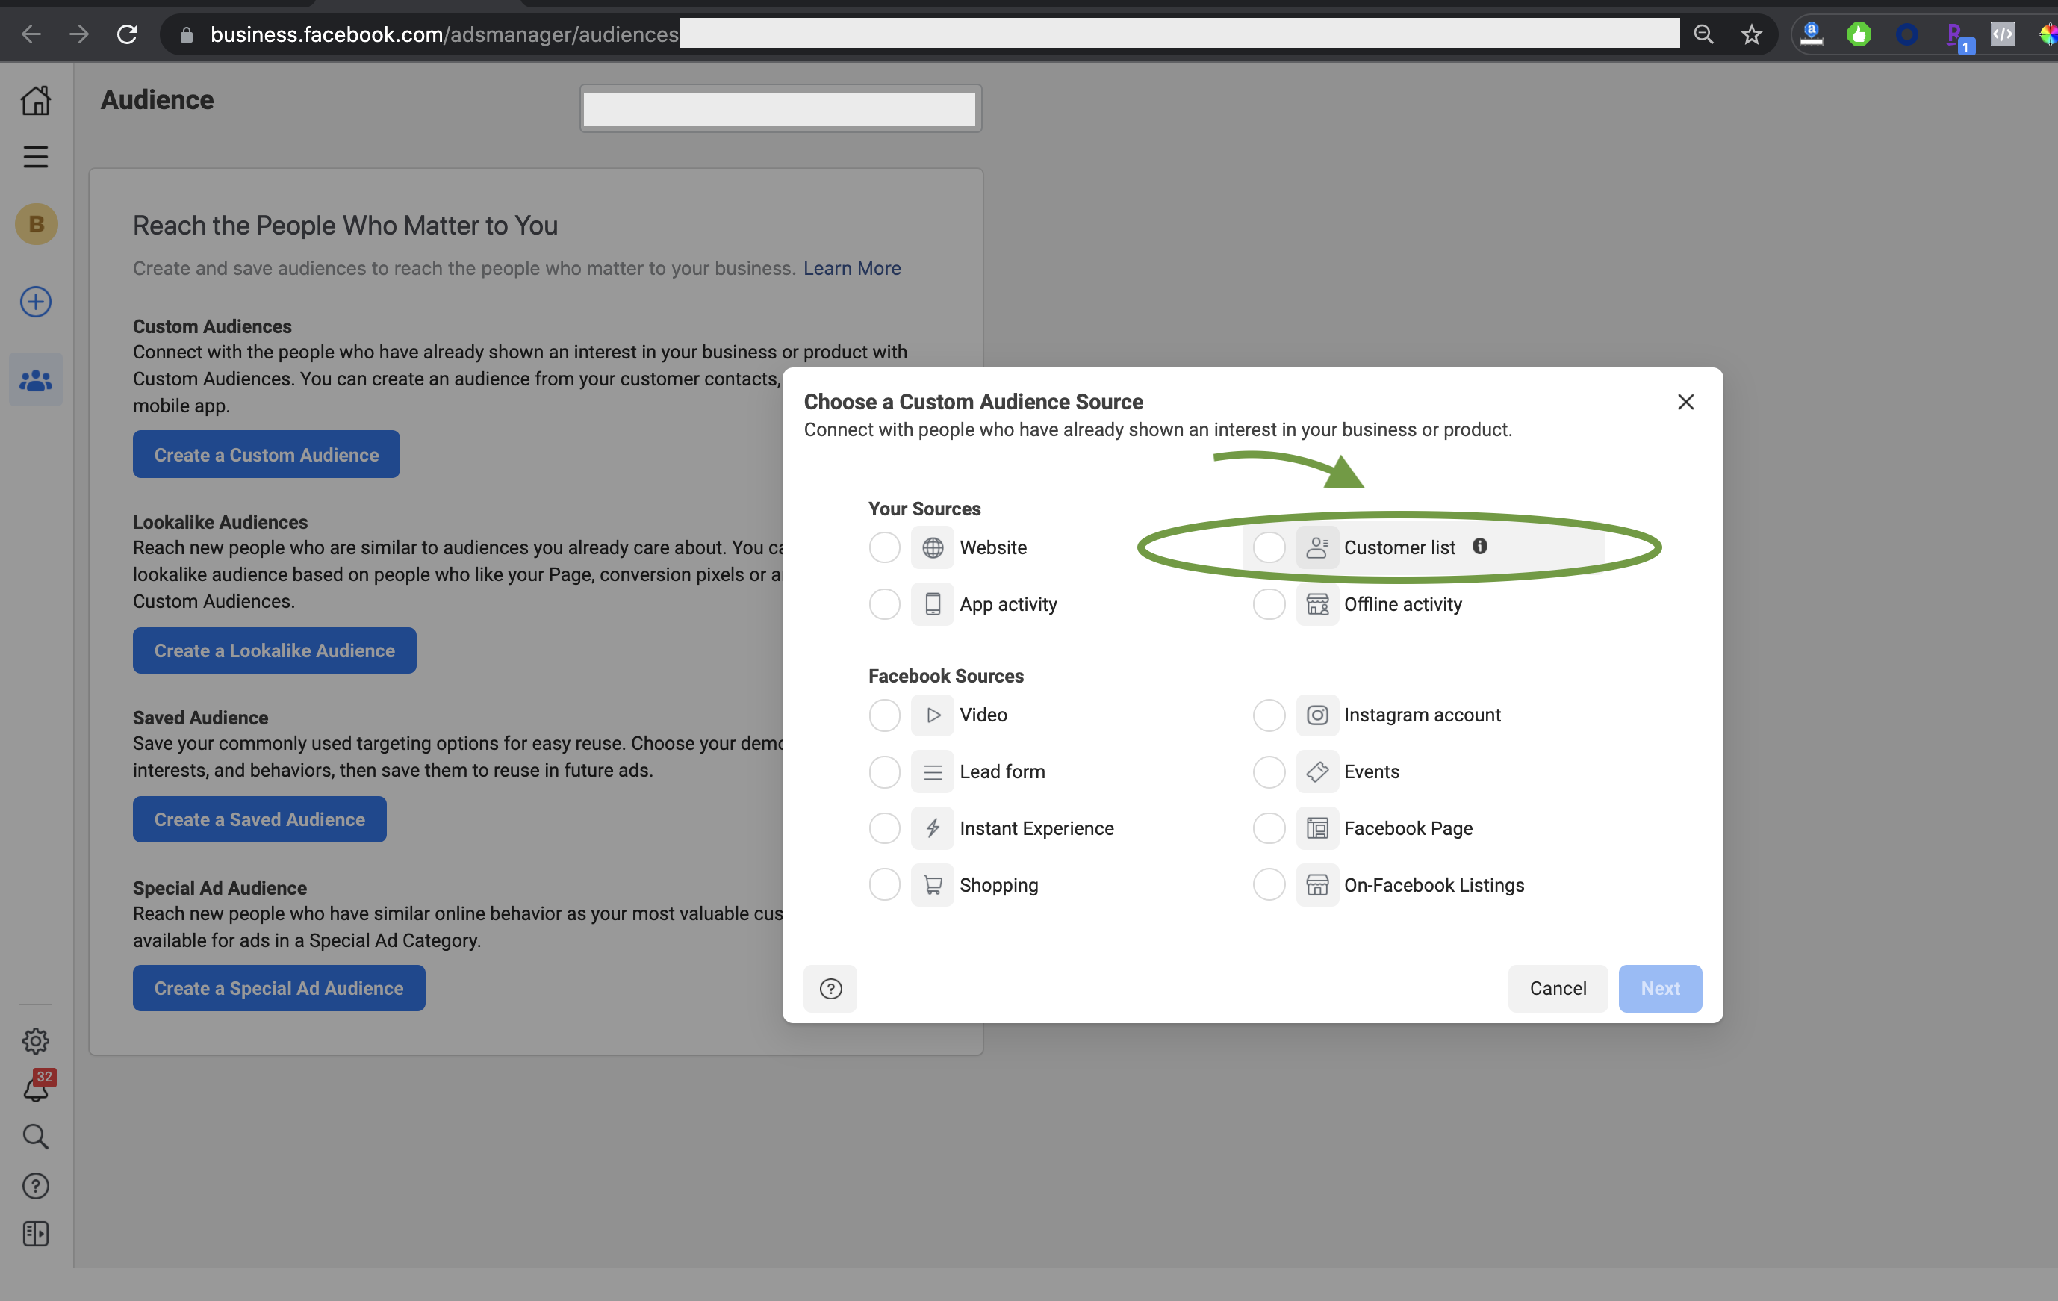
Task: Click the Instant Experience lightning icon
Action: tap(933, 828)
